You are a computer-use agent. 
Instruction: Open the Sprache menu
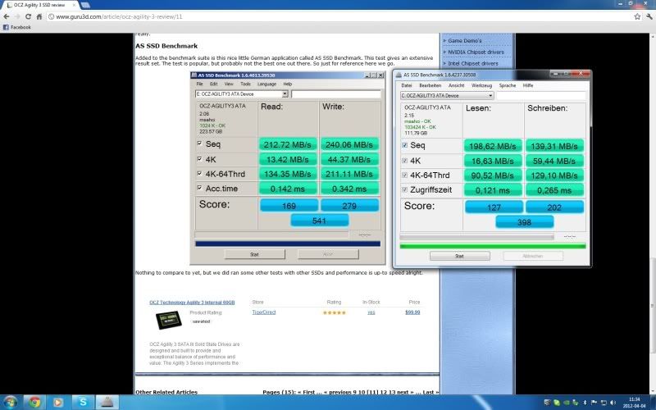click(508, 85)
